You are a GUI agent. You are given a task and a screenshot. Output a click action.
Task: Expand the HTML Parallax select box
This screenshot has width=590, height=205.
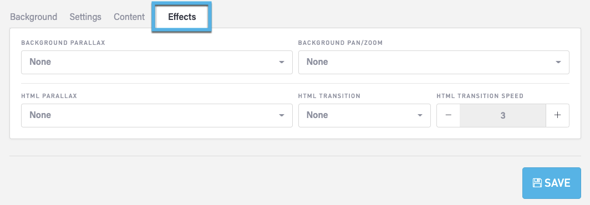point(157,115)
